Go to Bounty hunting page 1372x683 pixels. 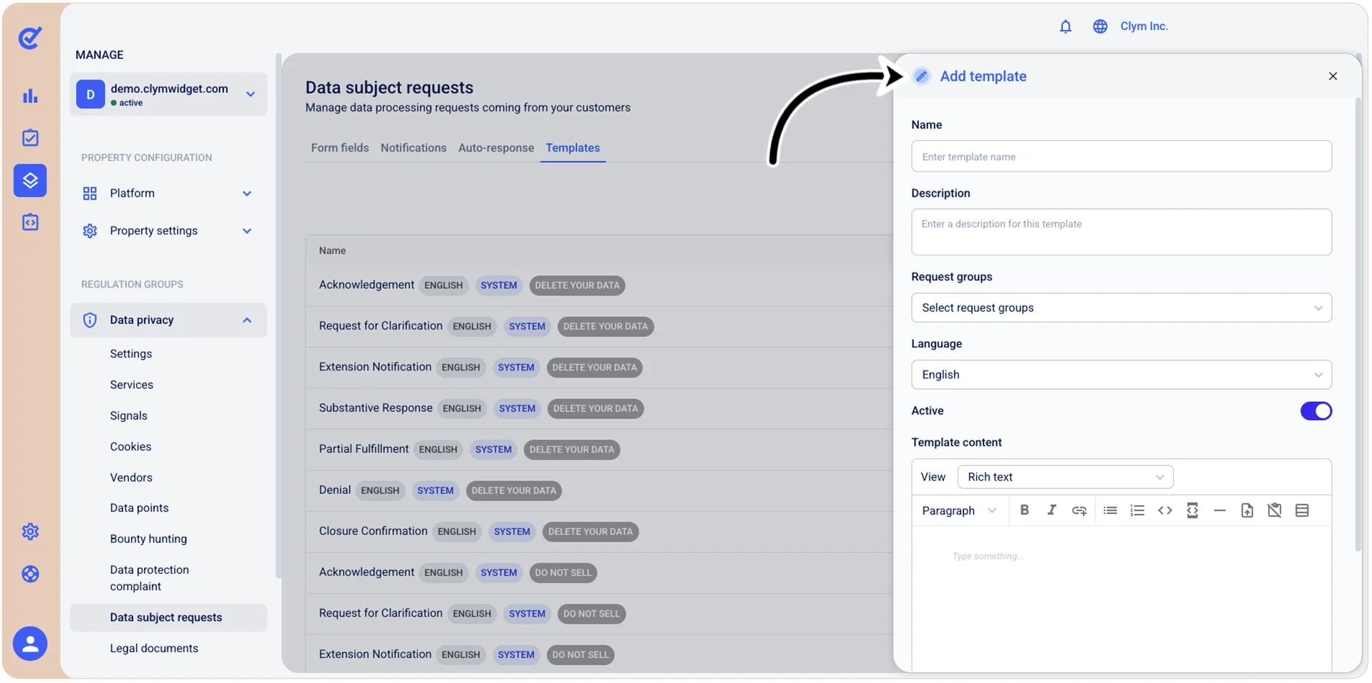(148, 539)
